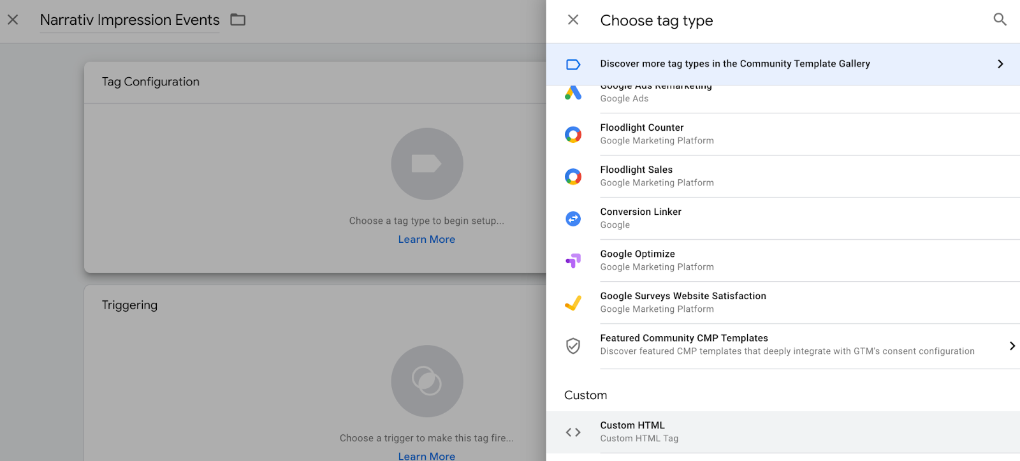This screenshot has width=1020, height=461.
Task: Select Google Surveys Website Satisfaction tag
Action: click(x=683, y=296)
